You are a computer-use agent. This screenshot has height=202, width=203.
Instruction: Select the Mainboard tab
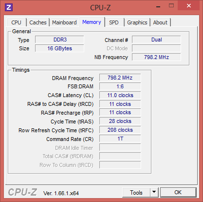(x=64, y=22)
